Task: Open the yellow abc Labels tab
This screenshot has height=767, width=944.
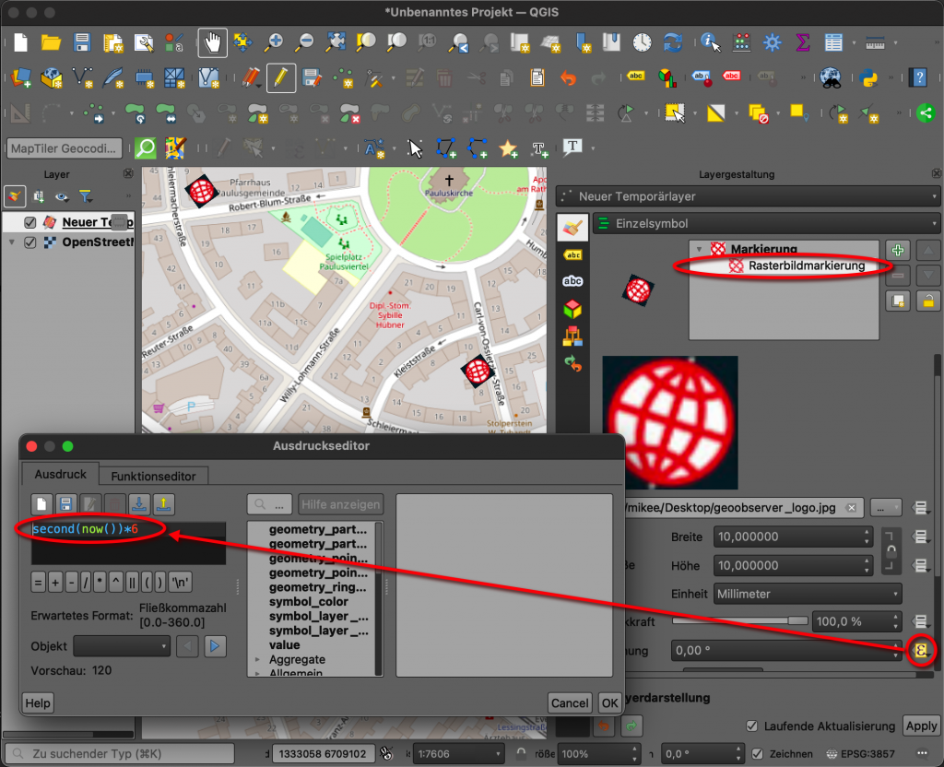Action: [572, 255]
